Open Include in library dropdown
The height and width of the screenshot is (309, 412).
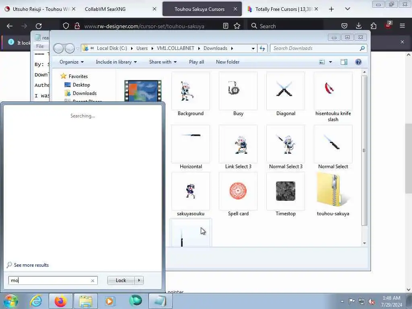coord(116,62)
